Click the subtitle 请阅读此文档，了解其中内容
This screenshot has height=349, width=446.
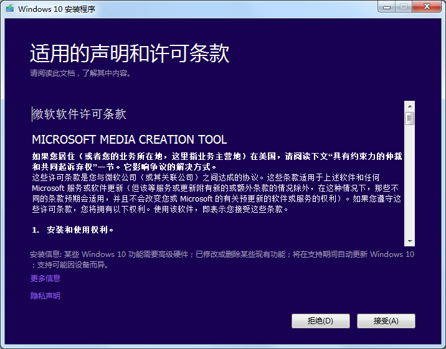coord(80,73)
